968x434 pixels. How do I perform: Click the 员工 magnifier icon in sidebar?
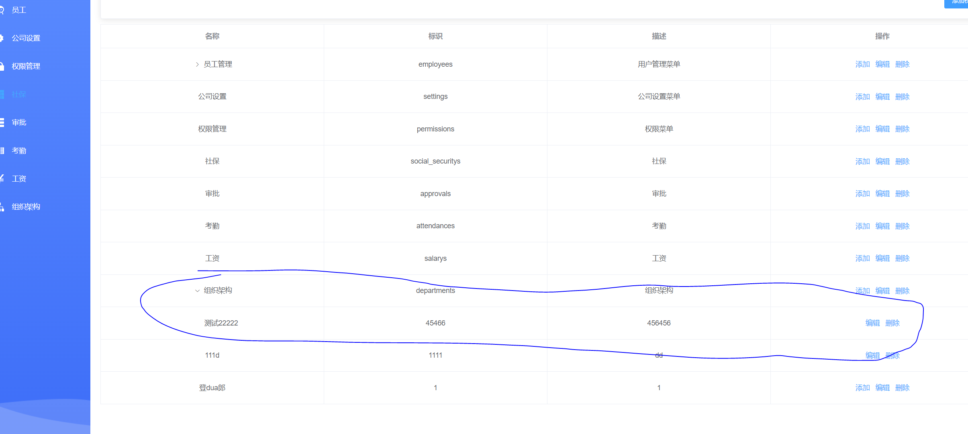[3, 10]
